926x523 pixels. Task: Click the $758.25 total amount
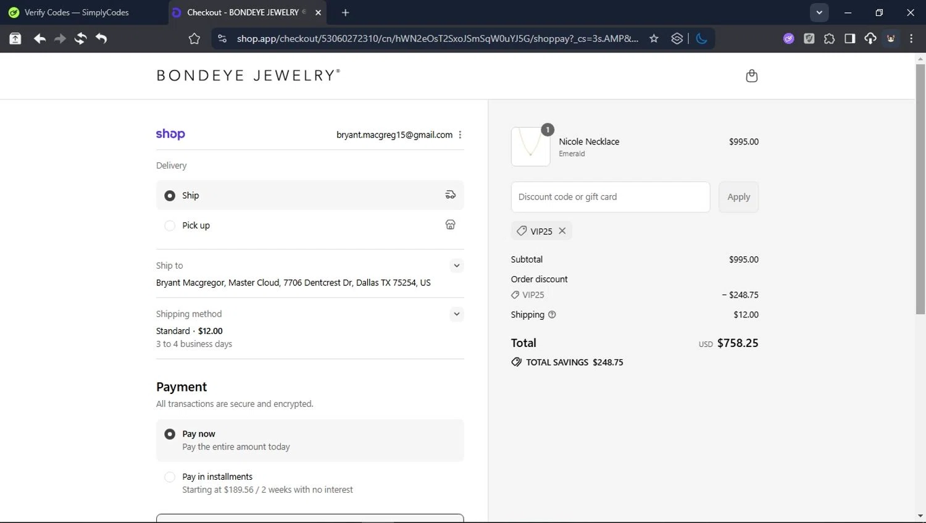tap(738, 343)
